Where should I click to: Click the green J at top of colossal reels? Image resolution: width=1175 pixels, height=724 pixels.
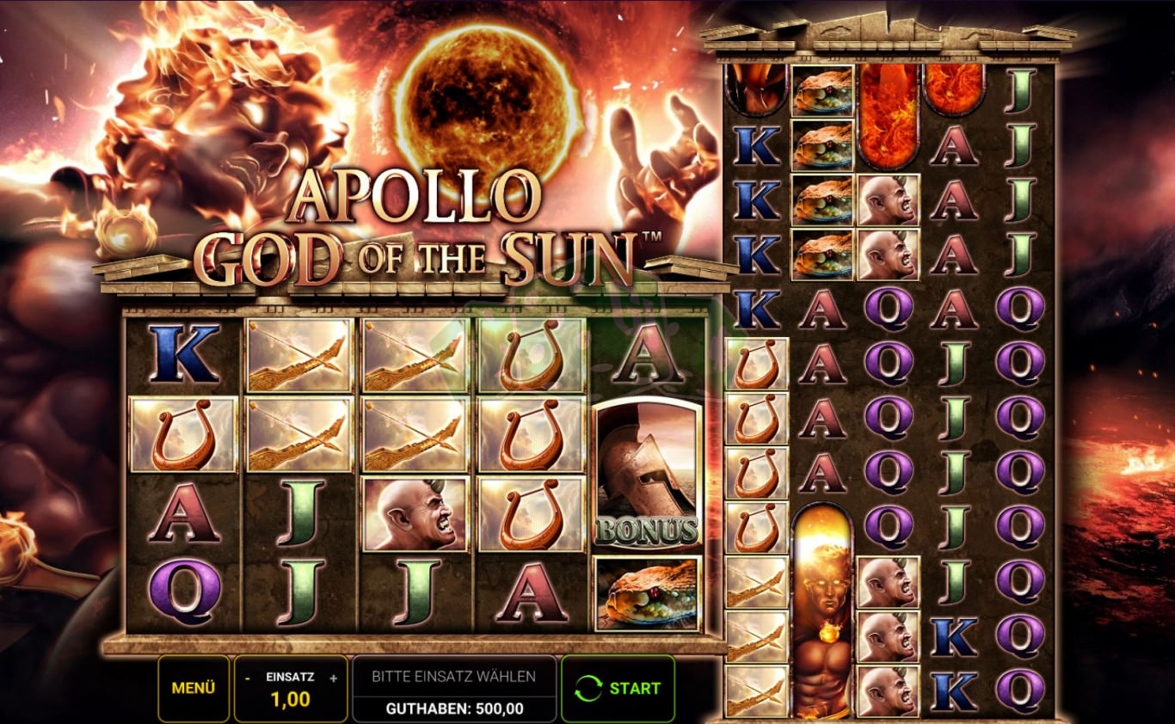tap(1021, 90)
